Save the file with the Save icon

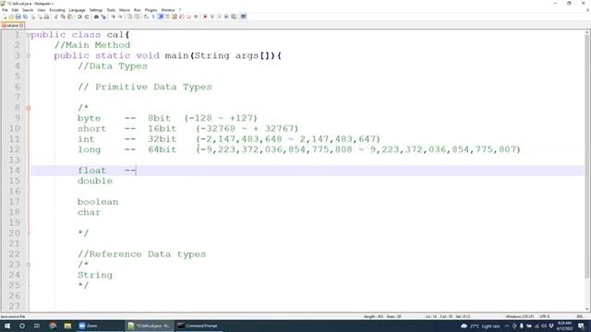point(18,17)
